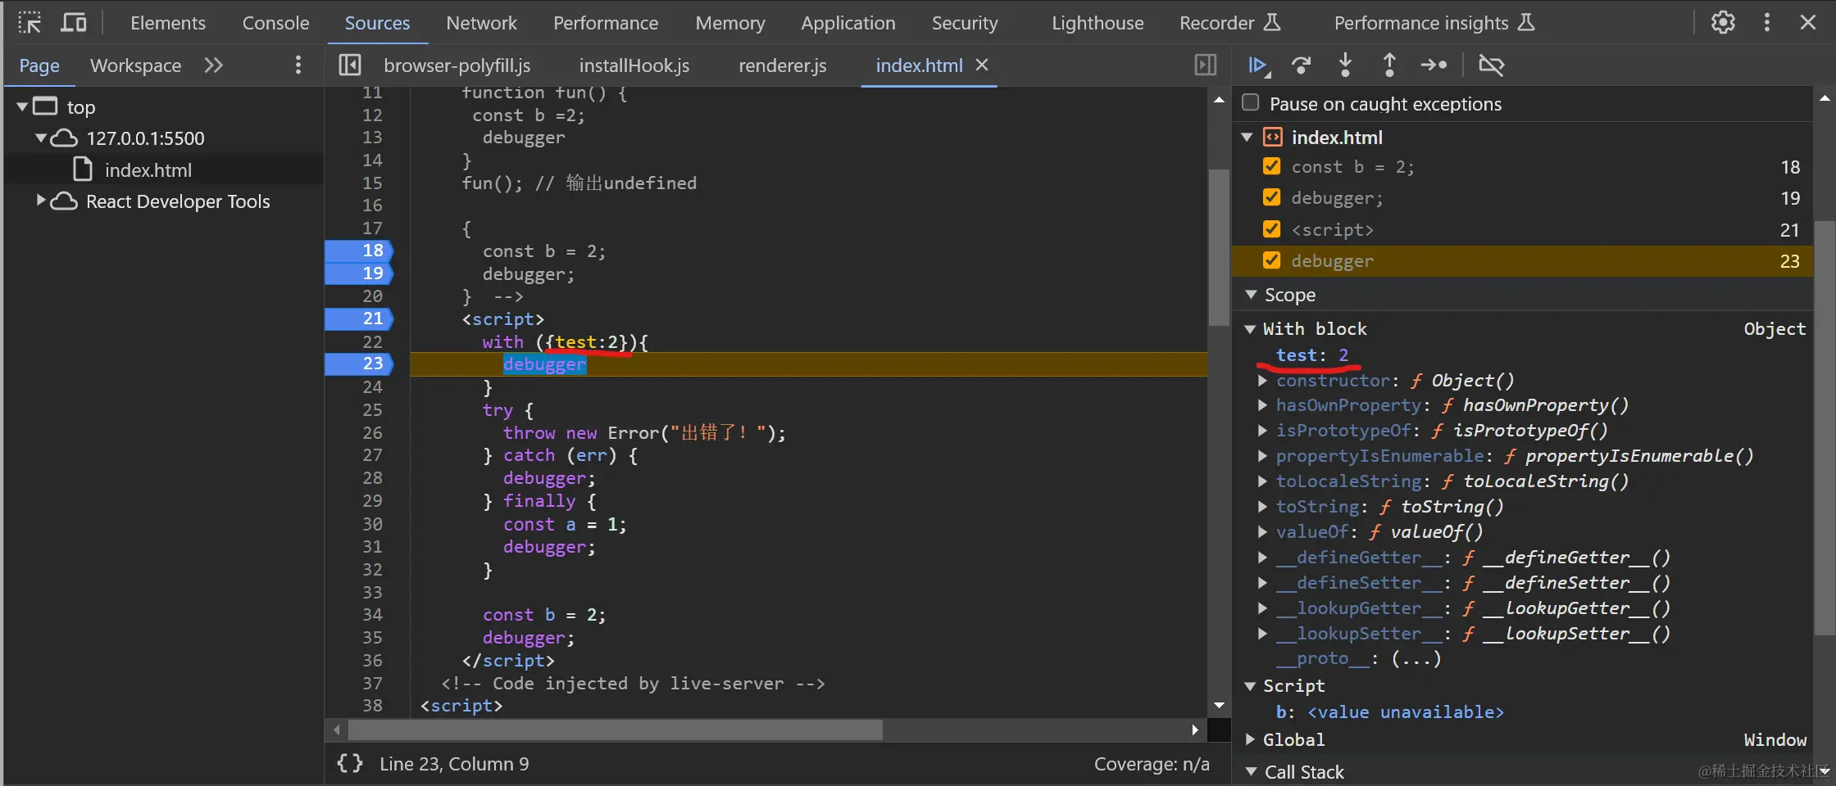Expand the Global scope section
The width and height of the screenshot is (1836, 786).
pyautogui.click(x=1251, y=739)
